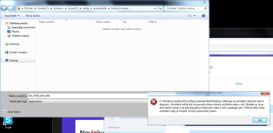Click the change view icon

click(190, 16)
